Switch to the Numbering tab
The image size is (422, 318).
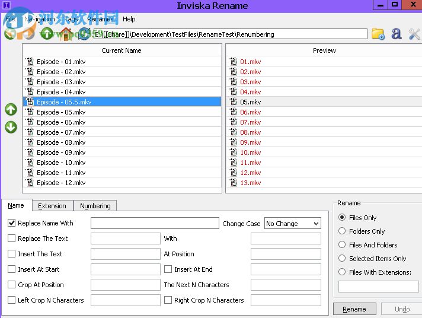click(95, 206)
